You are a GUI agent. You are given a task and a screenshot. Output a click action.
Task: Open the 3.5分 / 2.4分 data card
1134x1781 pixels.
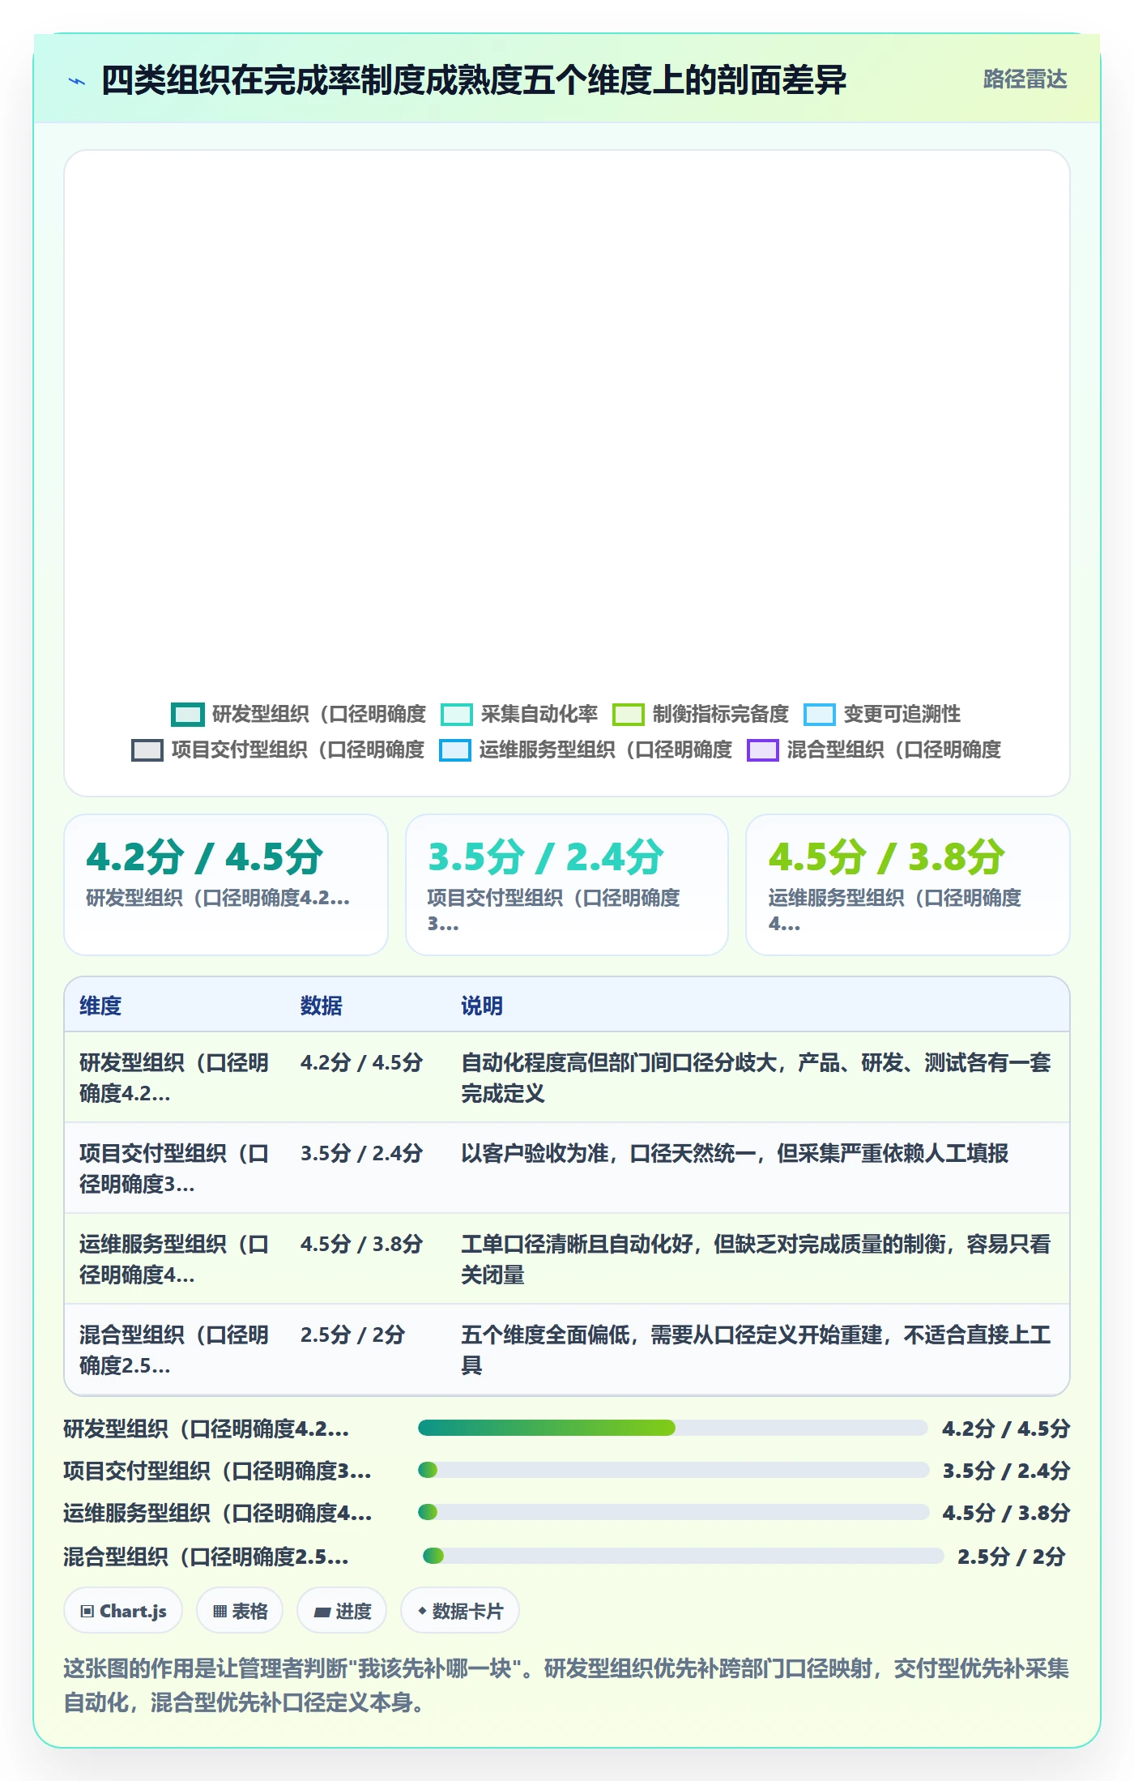point(567,885)
